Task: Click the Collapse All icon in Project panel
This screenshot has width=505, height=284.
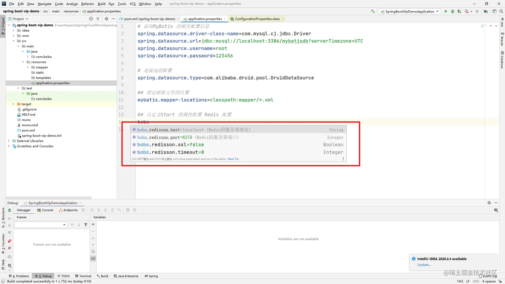Action: click(98, 19)
